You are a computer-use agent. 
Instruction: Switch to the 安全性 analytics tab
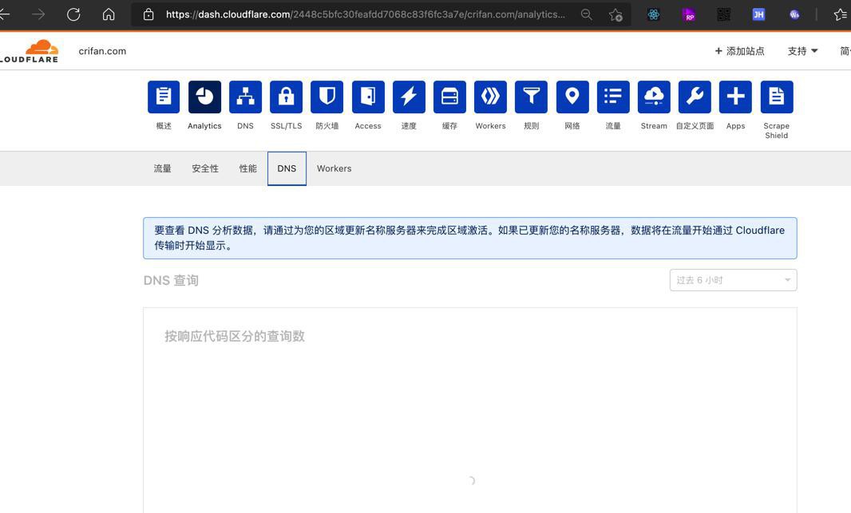205,168
